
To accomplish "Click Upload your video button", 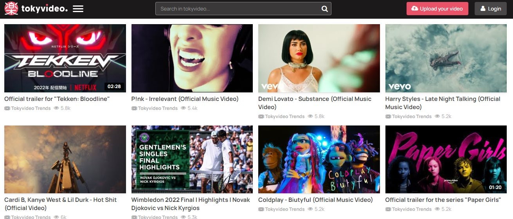I will click(x=437, y=9).
